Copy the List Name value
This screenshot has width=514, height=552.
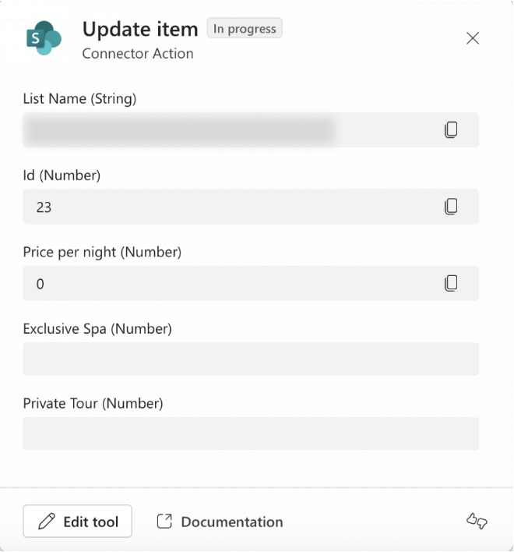[451, 130]
